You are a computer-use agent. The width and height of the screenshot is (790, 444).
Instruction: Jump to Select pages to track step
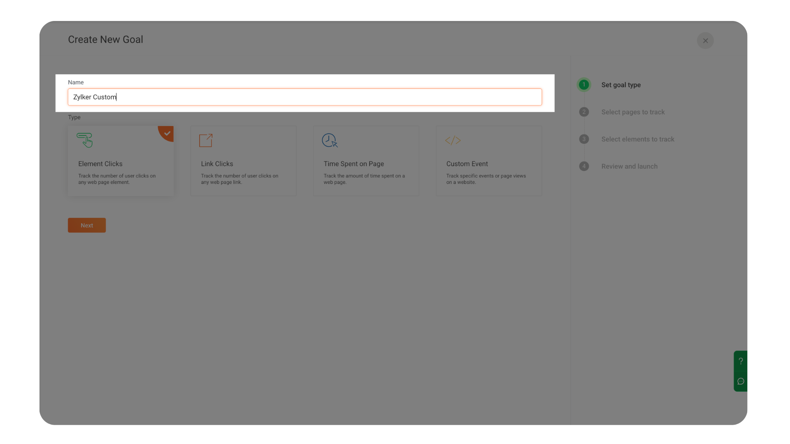633,112
